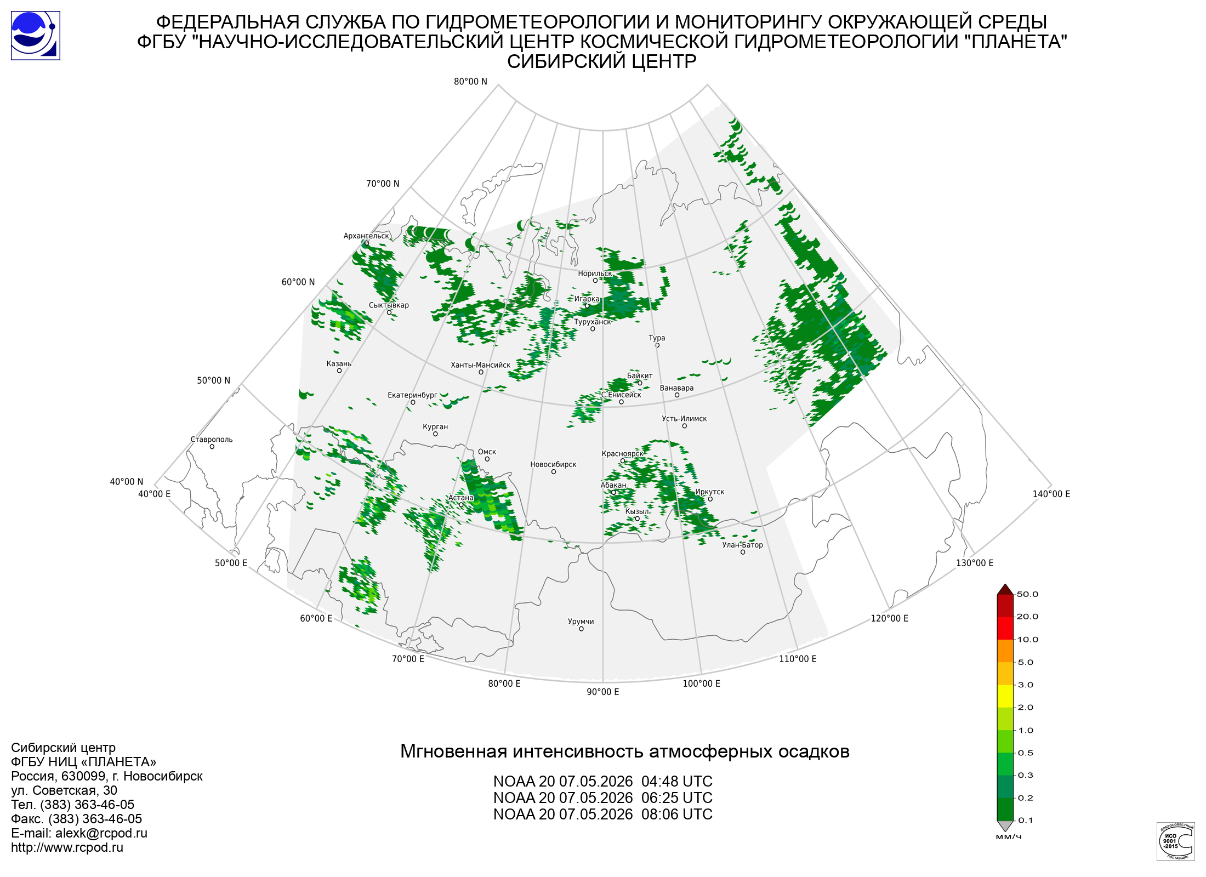Image resolution: width=1206 pixels, height=877 pixels.
Task: Click the "140°00 E" longitude label
Action: tap(1051, 494)
